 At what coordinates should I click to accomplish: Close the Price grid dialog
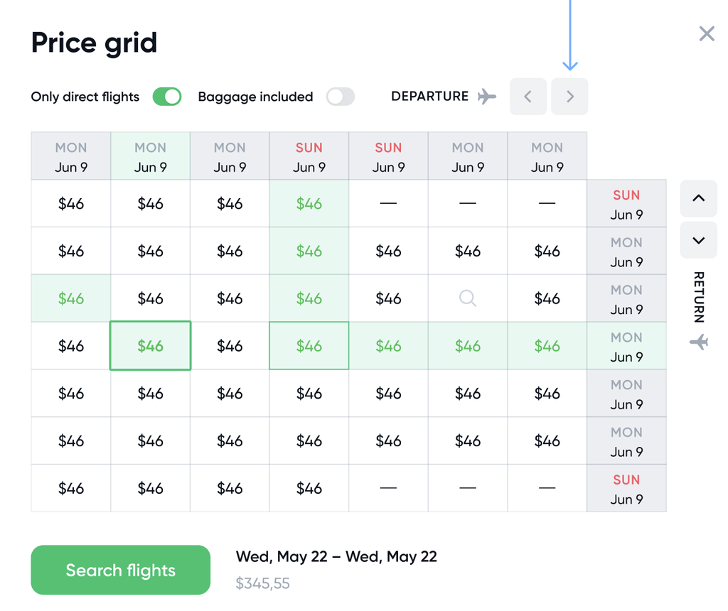pos(706,33)
